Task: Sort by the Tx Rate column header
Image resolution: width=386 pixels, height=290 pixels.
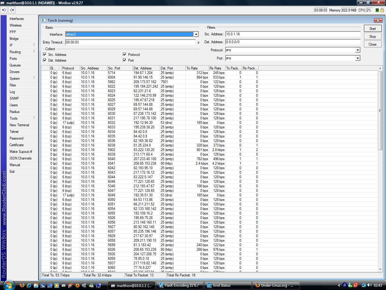Action: pyautogui.click(x=197, y=68)
